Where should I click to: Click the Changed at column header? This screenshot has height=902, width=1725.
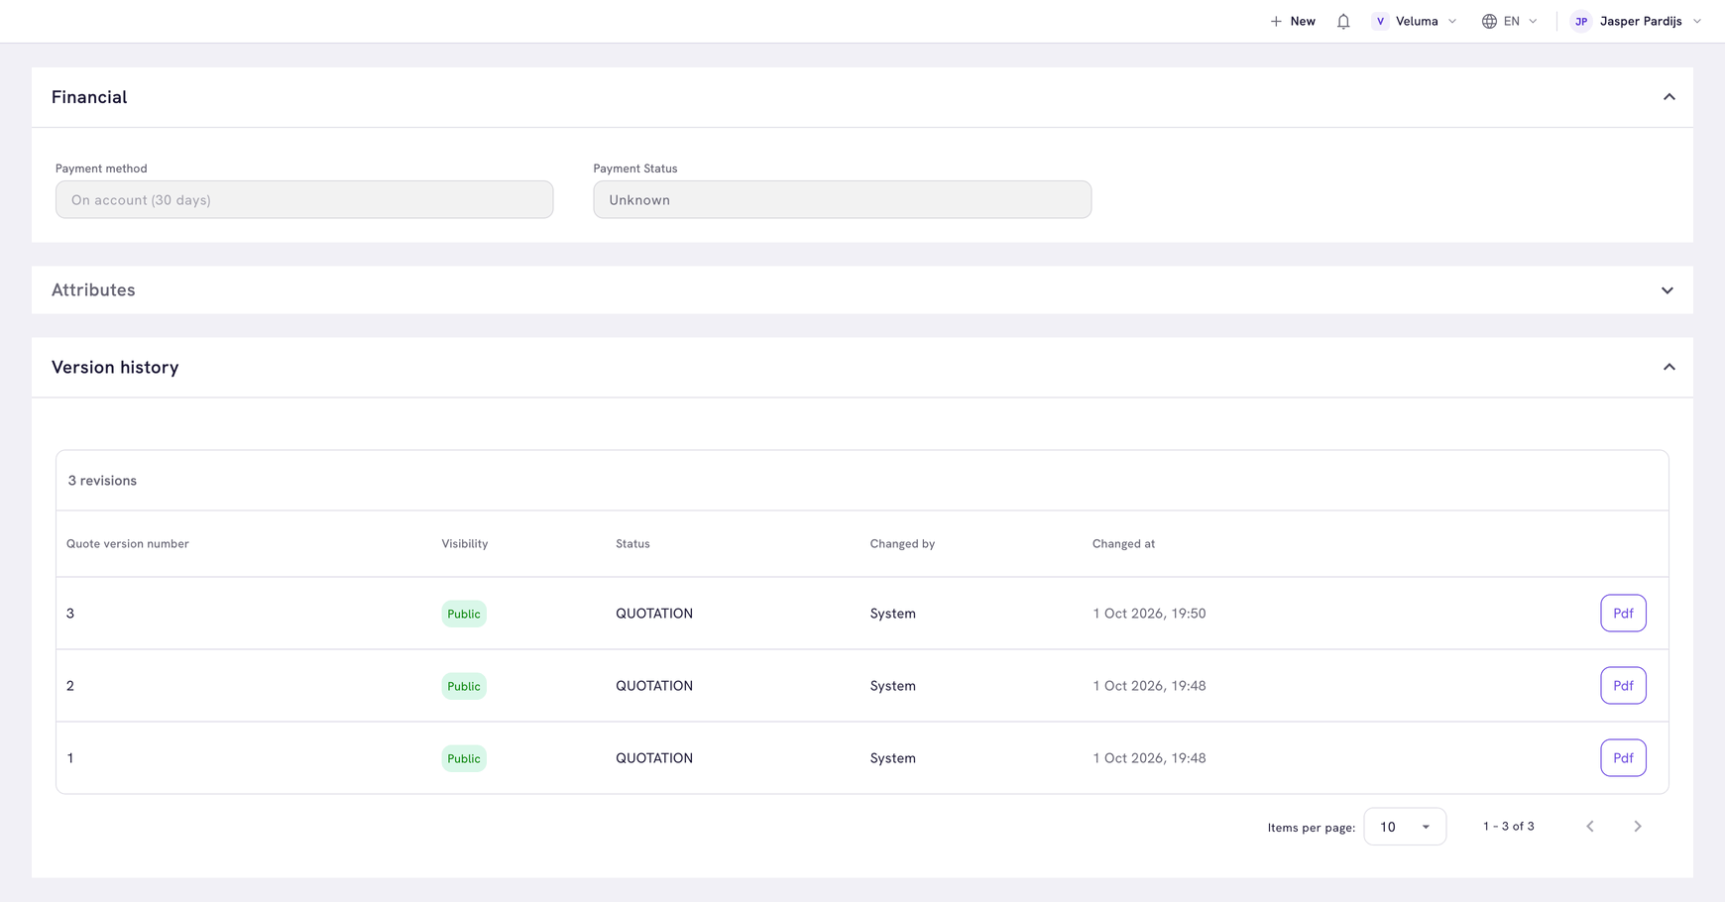(x=1123, y=543)
